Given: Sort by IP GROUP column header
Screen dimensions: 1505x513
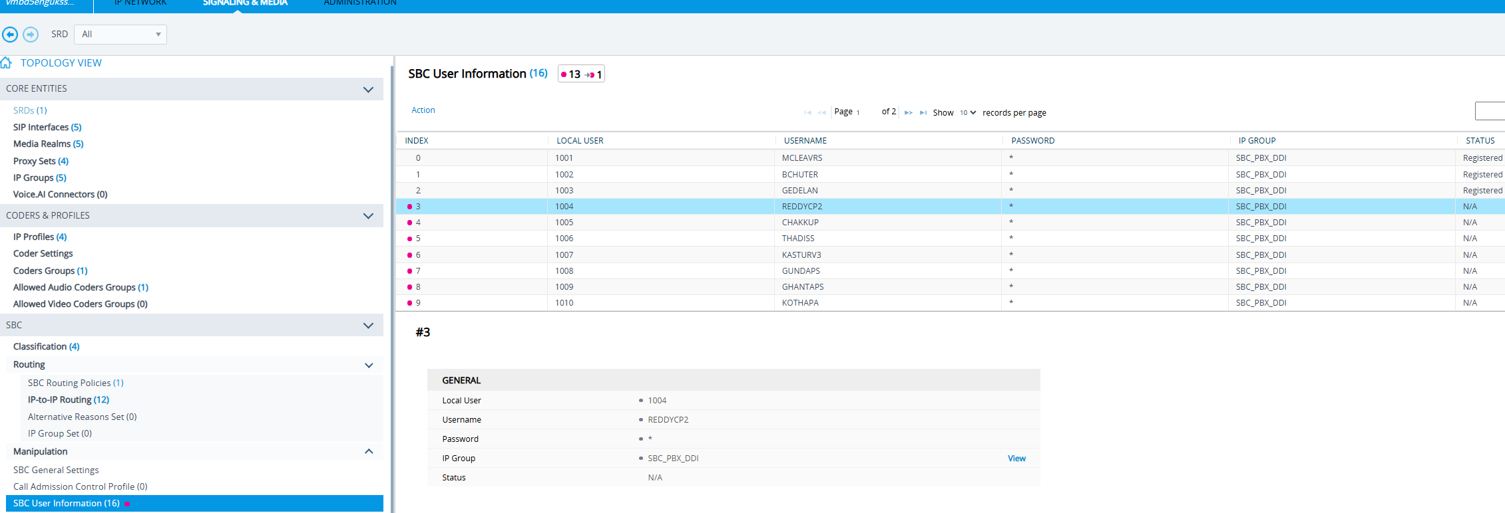Looking at the screenshot, I should point(1257,140).
